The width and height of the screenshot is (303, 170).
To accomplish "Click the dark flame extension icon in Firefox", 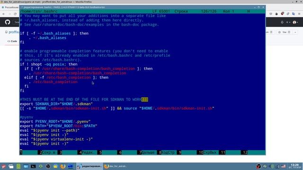I will point(276,14).
